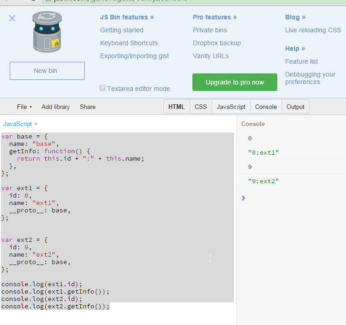Open Private bins link
The width and height of the screenshot is (346, 325).
click(210, 30)
